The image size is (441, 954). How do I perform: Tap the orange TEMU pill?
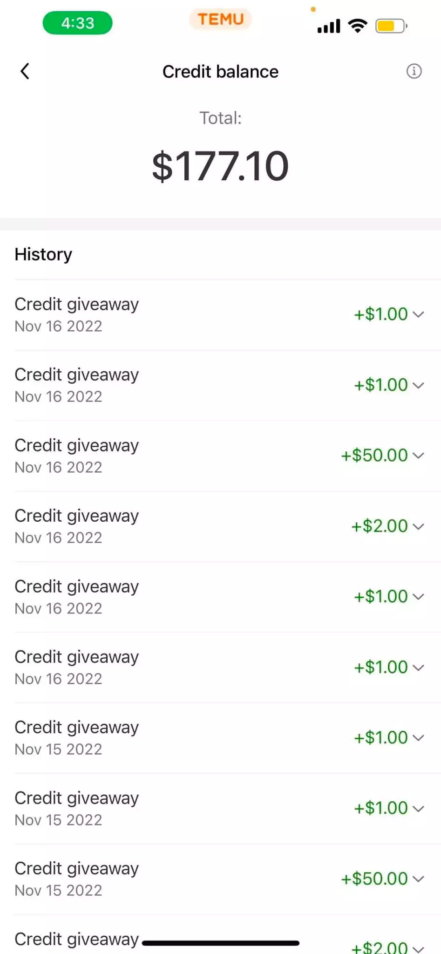[220, 19]
